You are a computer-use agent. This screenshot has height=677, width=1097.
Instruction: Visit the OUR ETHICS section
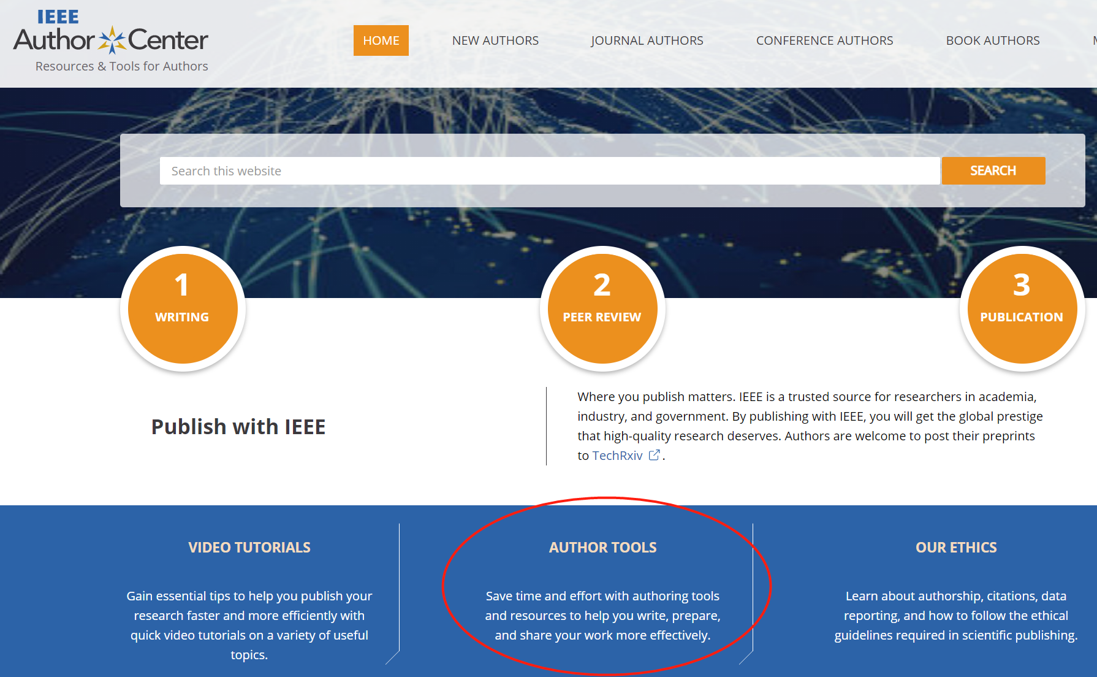pyautogui.click(x=956, y=547)
